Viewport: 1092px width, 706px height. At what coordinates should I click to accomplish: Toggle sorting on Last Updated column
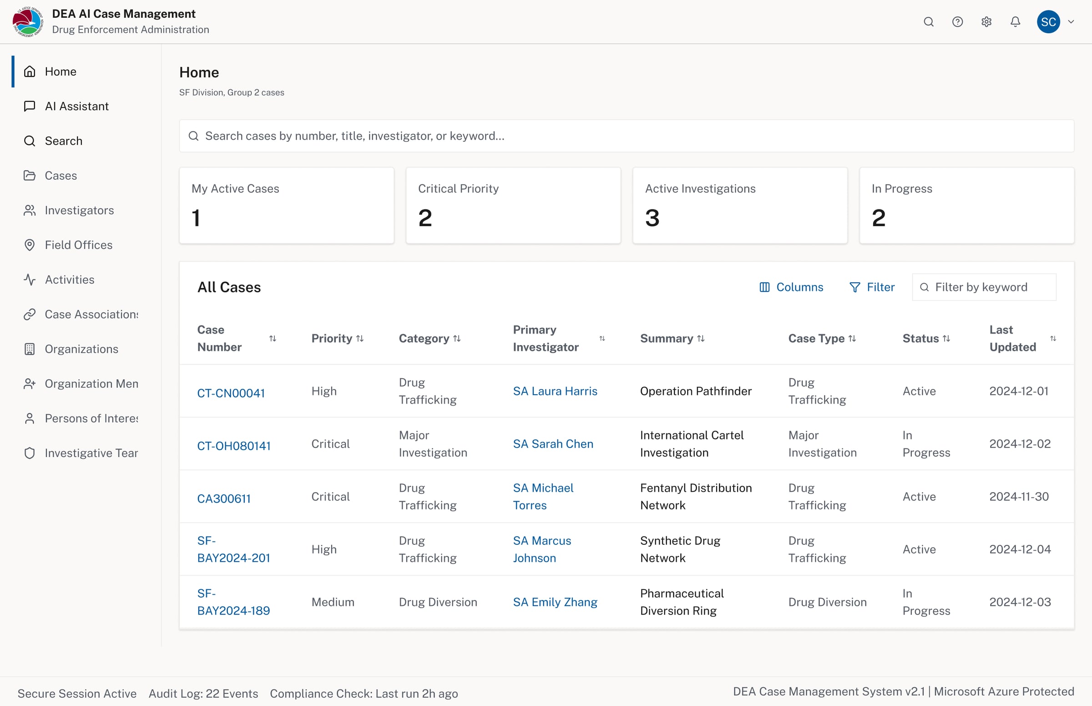click(x=1054, y=338)
